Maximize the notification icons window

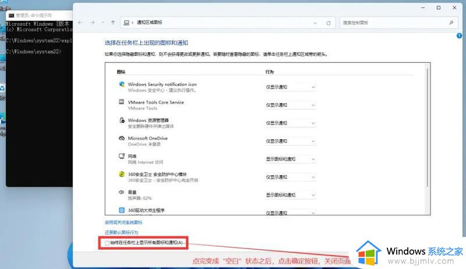439,8
